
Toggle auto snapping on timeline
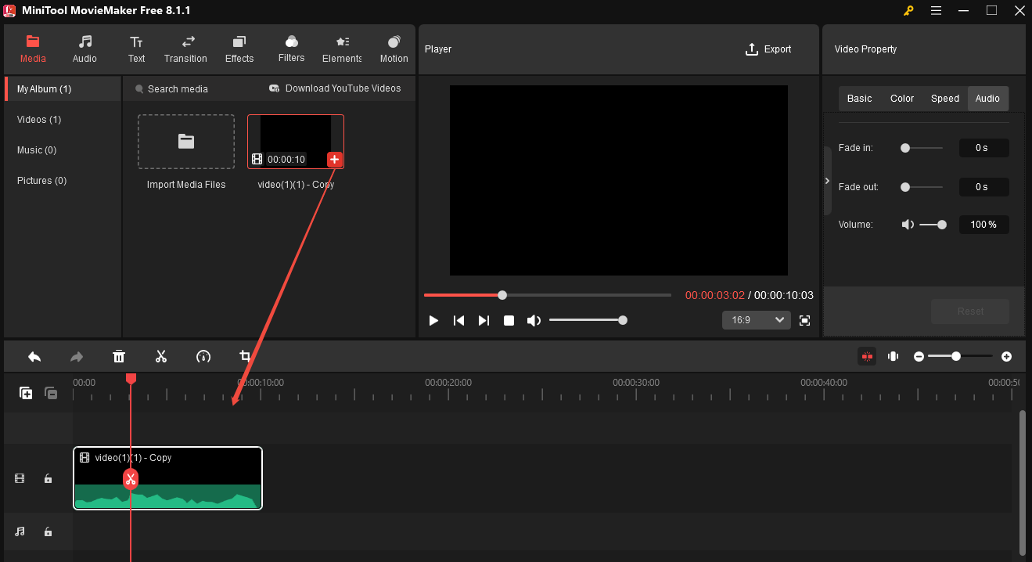click(x=867, y=356)
